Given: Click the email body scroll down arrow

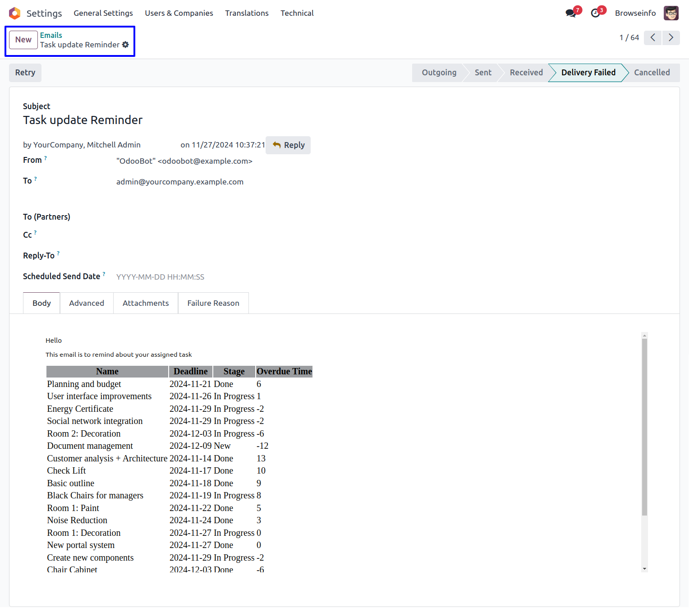Looking at the screenshot, I should 644,569.
